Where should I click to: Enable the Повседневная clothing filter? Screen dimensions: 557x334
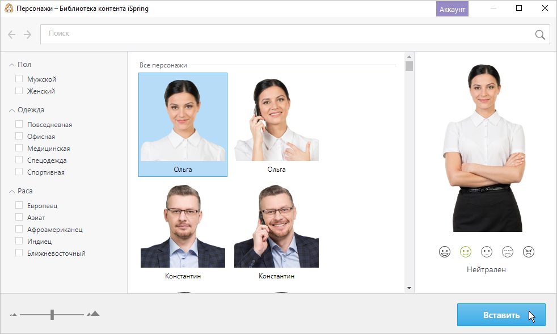coord(19,124)
